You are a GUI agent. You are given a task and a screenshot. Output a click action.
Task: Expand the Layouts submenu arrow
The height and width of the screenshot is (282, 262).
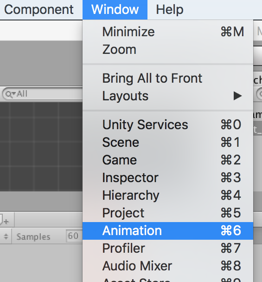(x=238, y=96)
